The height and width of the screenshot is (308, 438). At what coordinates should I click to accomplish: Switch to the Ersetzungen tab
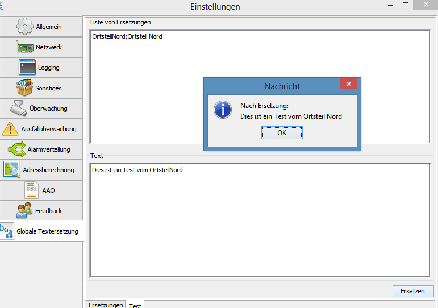click(x=106, y=305)
